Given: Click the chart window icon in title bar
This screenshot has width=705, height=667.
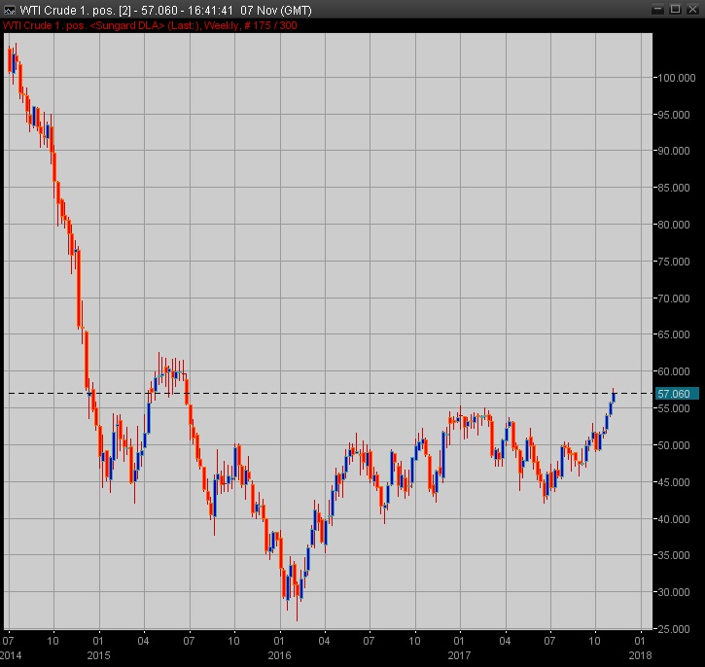Looking at the screenshot, I should tap(10, 10).
